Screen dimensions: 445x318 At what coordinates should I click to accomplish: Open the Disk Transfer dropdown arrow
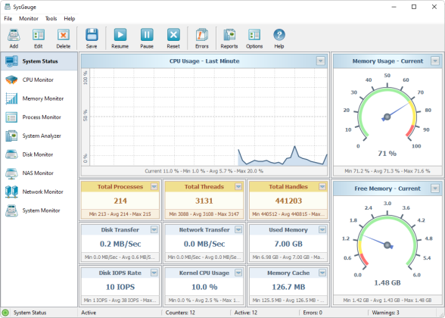pos(154,229)
